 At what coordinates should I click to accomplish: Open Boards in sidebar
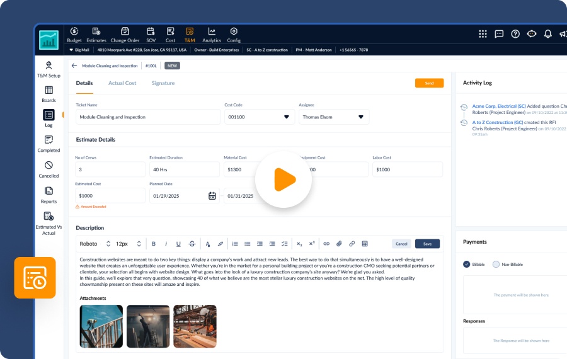(49, 94)
